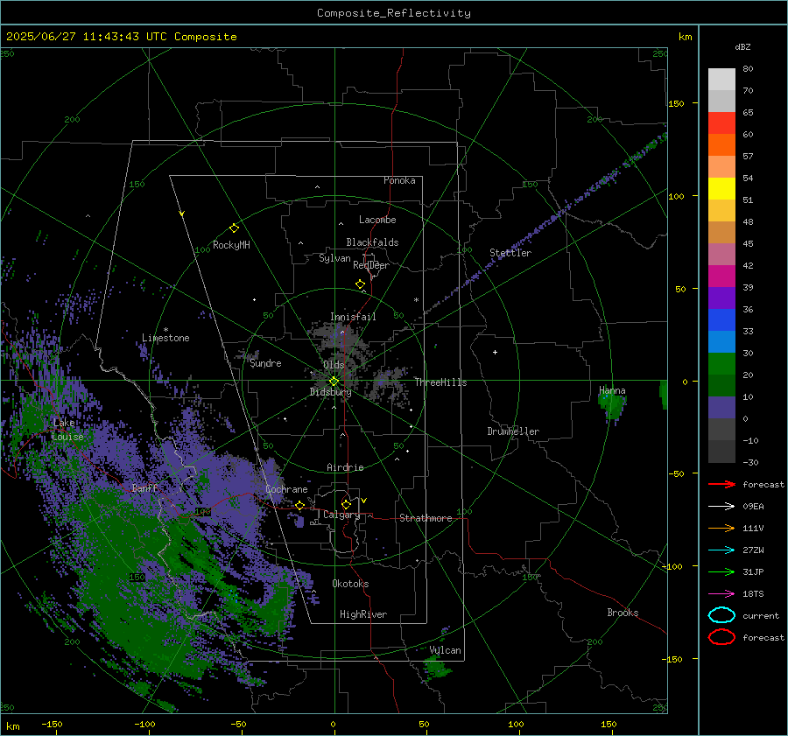Screen dimensions: 788x736
Task: Click the yellow diamond marker right of Cochrane
Action: (x=300, y=505)
